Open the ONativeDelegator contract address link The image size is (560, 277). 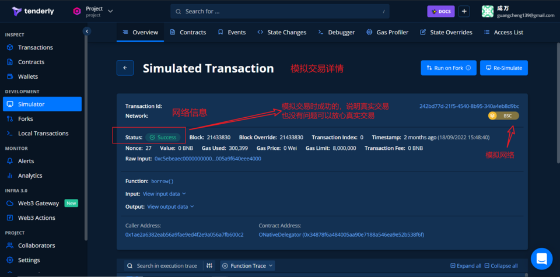coord(341,235)
